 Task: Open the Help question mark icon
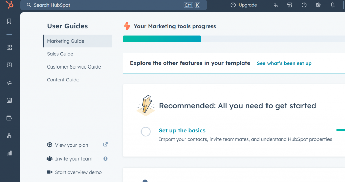pyautogui.click(x=304, y=5)
